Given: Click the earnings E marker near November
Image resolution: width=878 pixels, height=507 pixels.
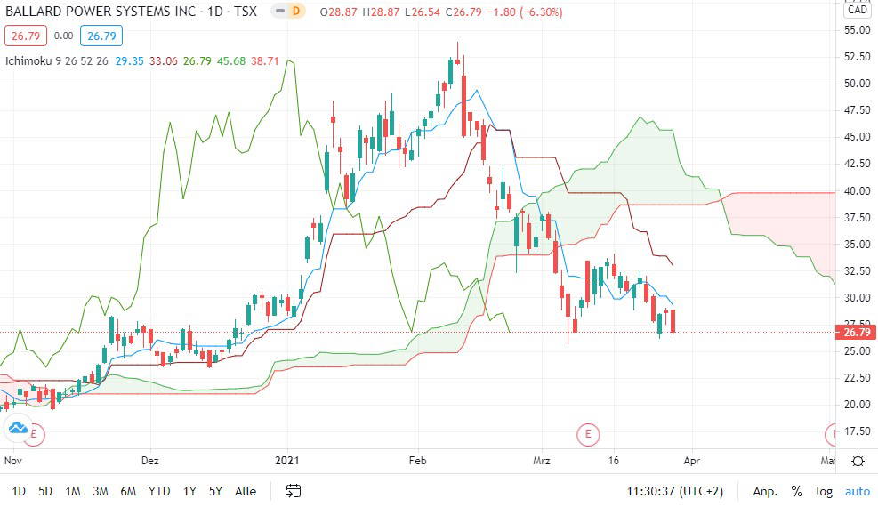Looking at the screenshot, I should click(35, 434).
